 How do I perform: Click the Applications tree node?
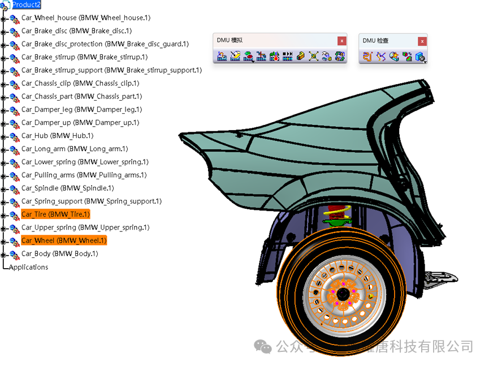(28, 267)
